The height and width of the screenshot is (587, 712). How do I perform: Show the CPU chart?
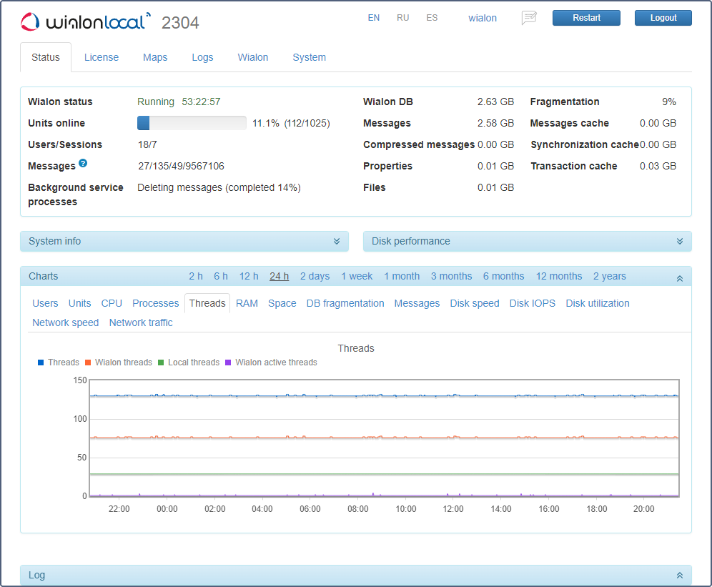coord(112,303)
